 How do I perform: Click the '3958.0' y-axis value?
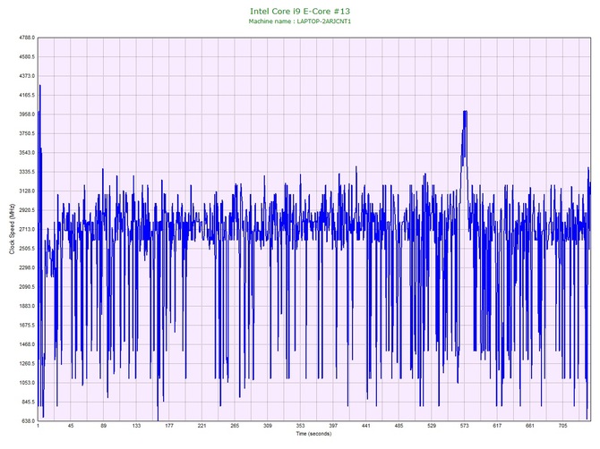coord(27,114)
